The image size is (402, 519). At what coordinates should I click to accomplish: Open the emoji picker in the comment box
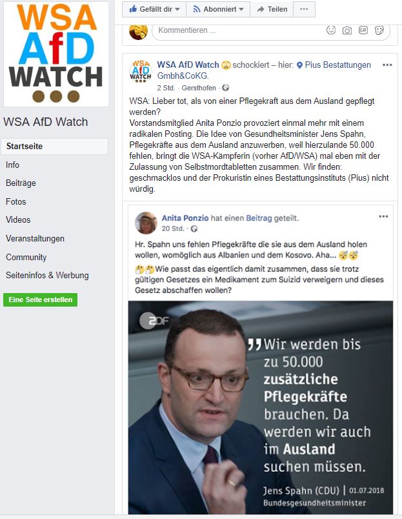pyautogui.click(x=331, y=30)
